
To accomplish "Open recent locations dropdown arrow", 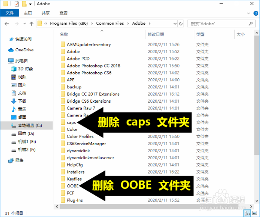I will pyautogui.click(x=24, y=24).
